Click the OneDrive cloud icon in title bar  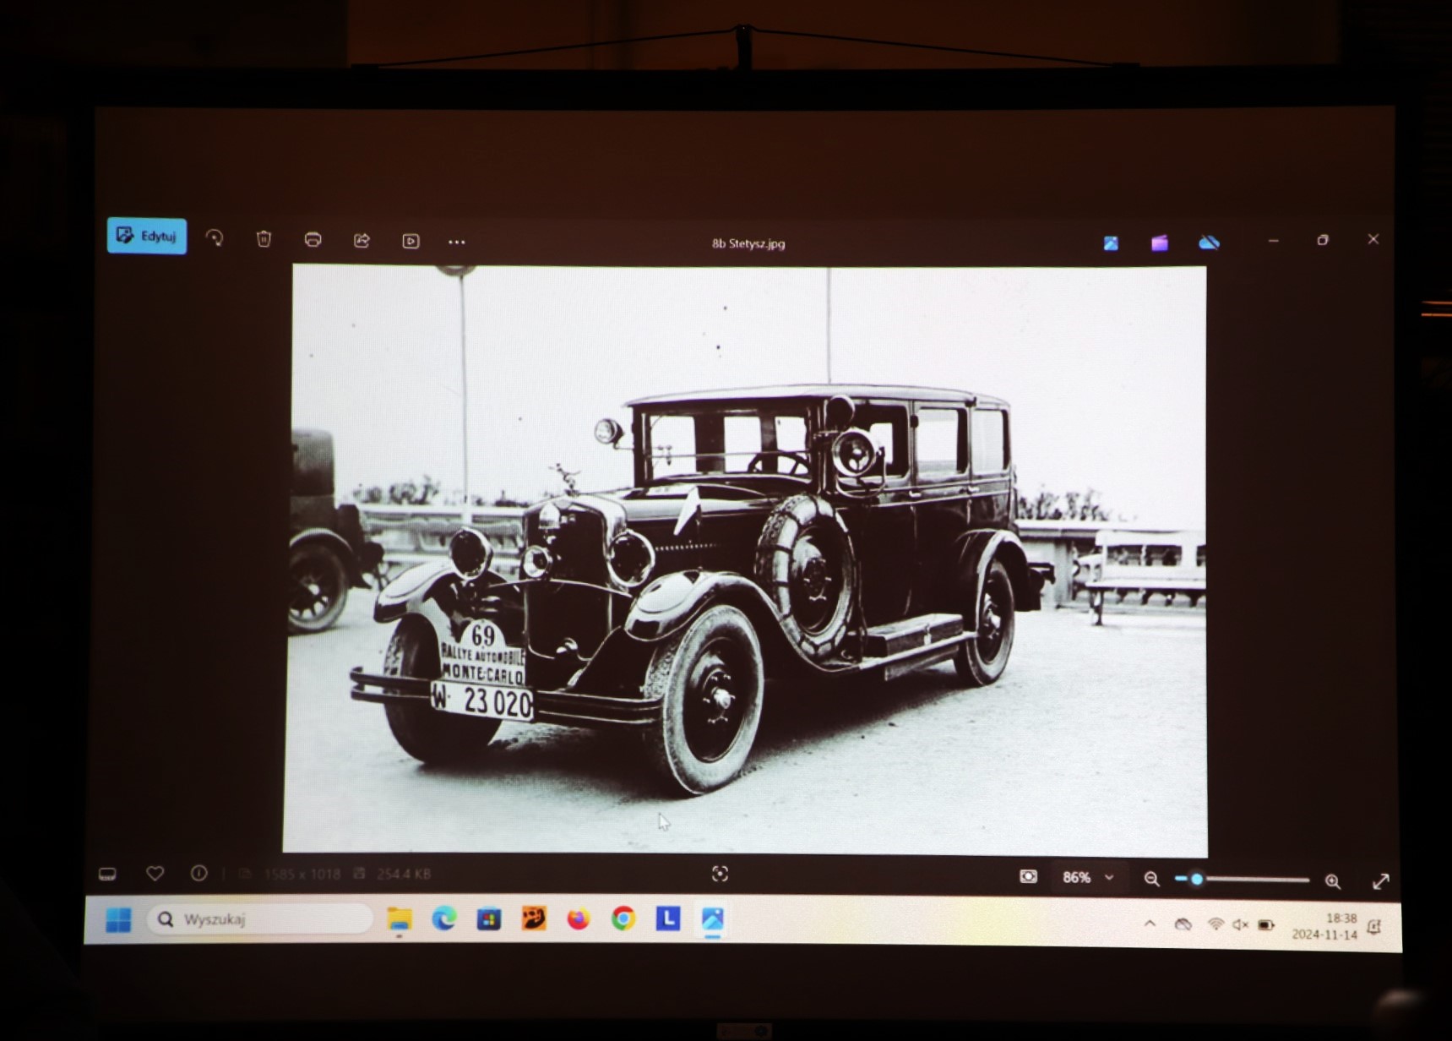(x=1210, y=243)
